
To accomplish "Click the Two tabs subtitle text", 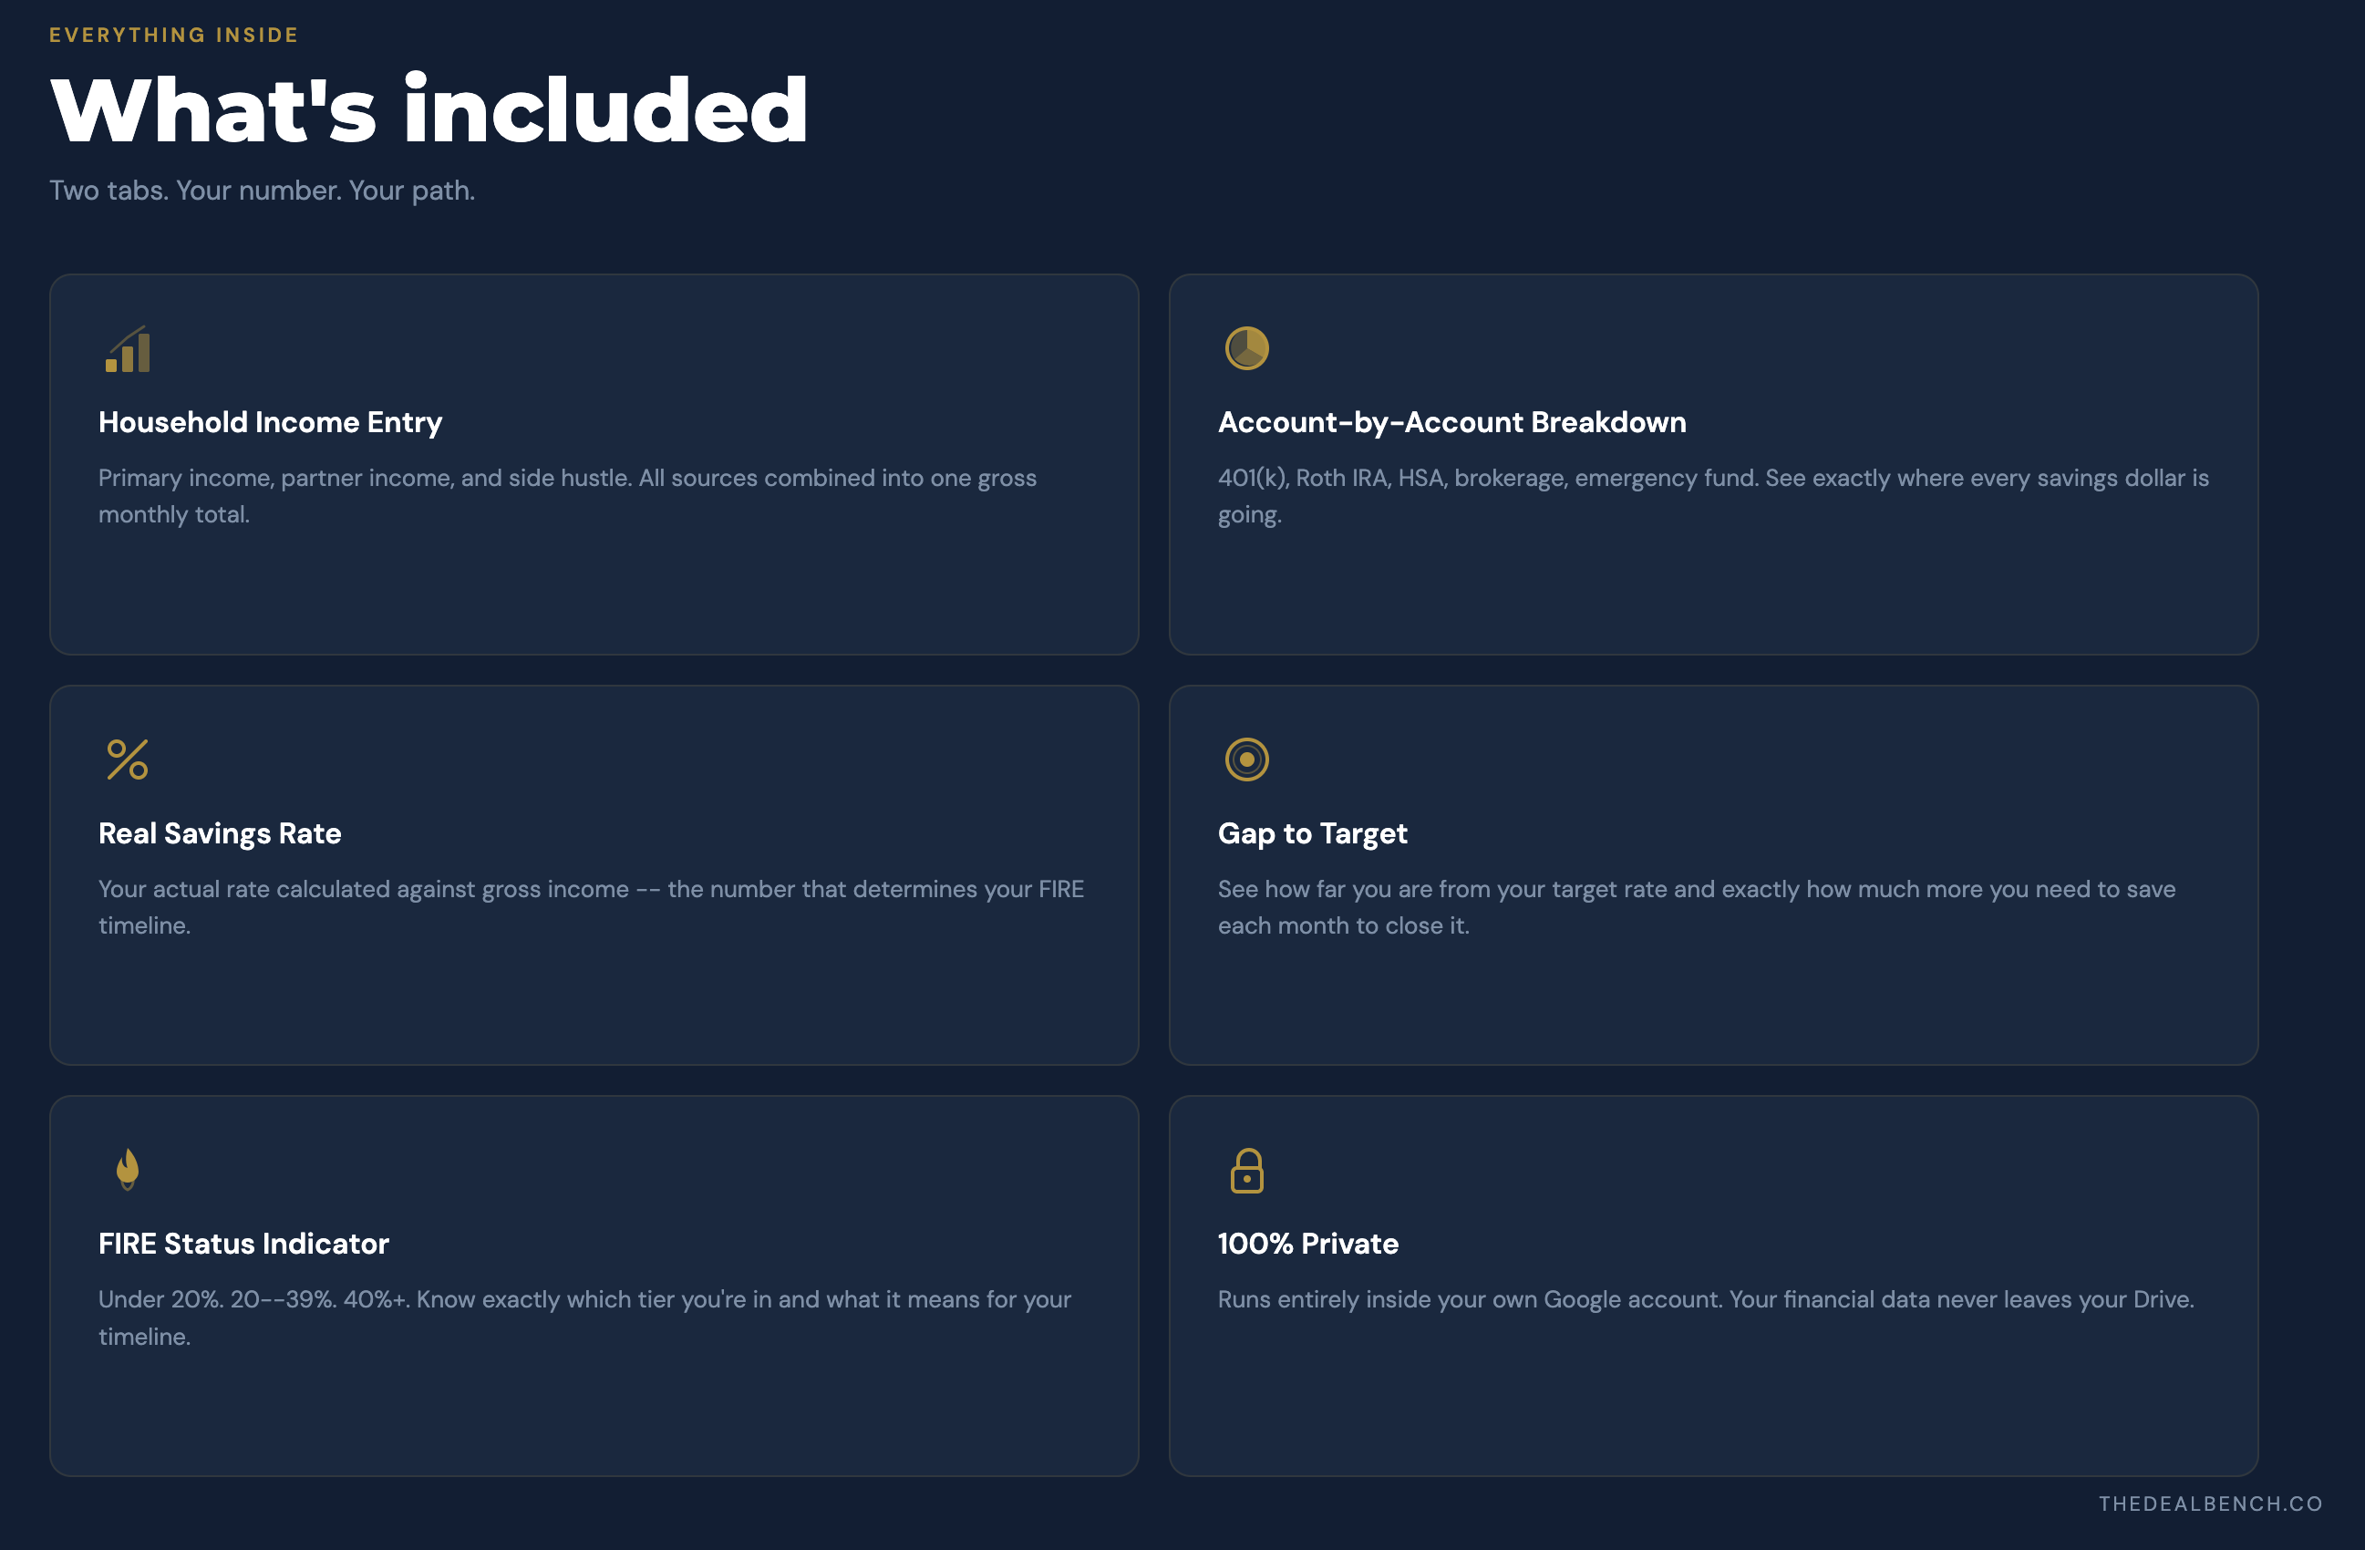I will [263, 190].
